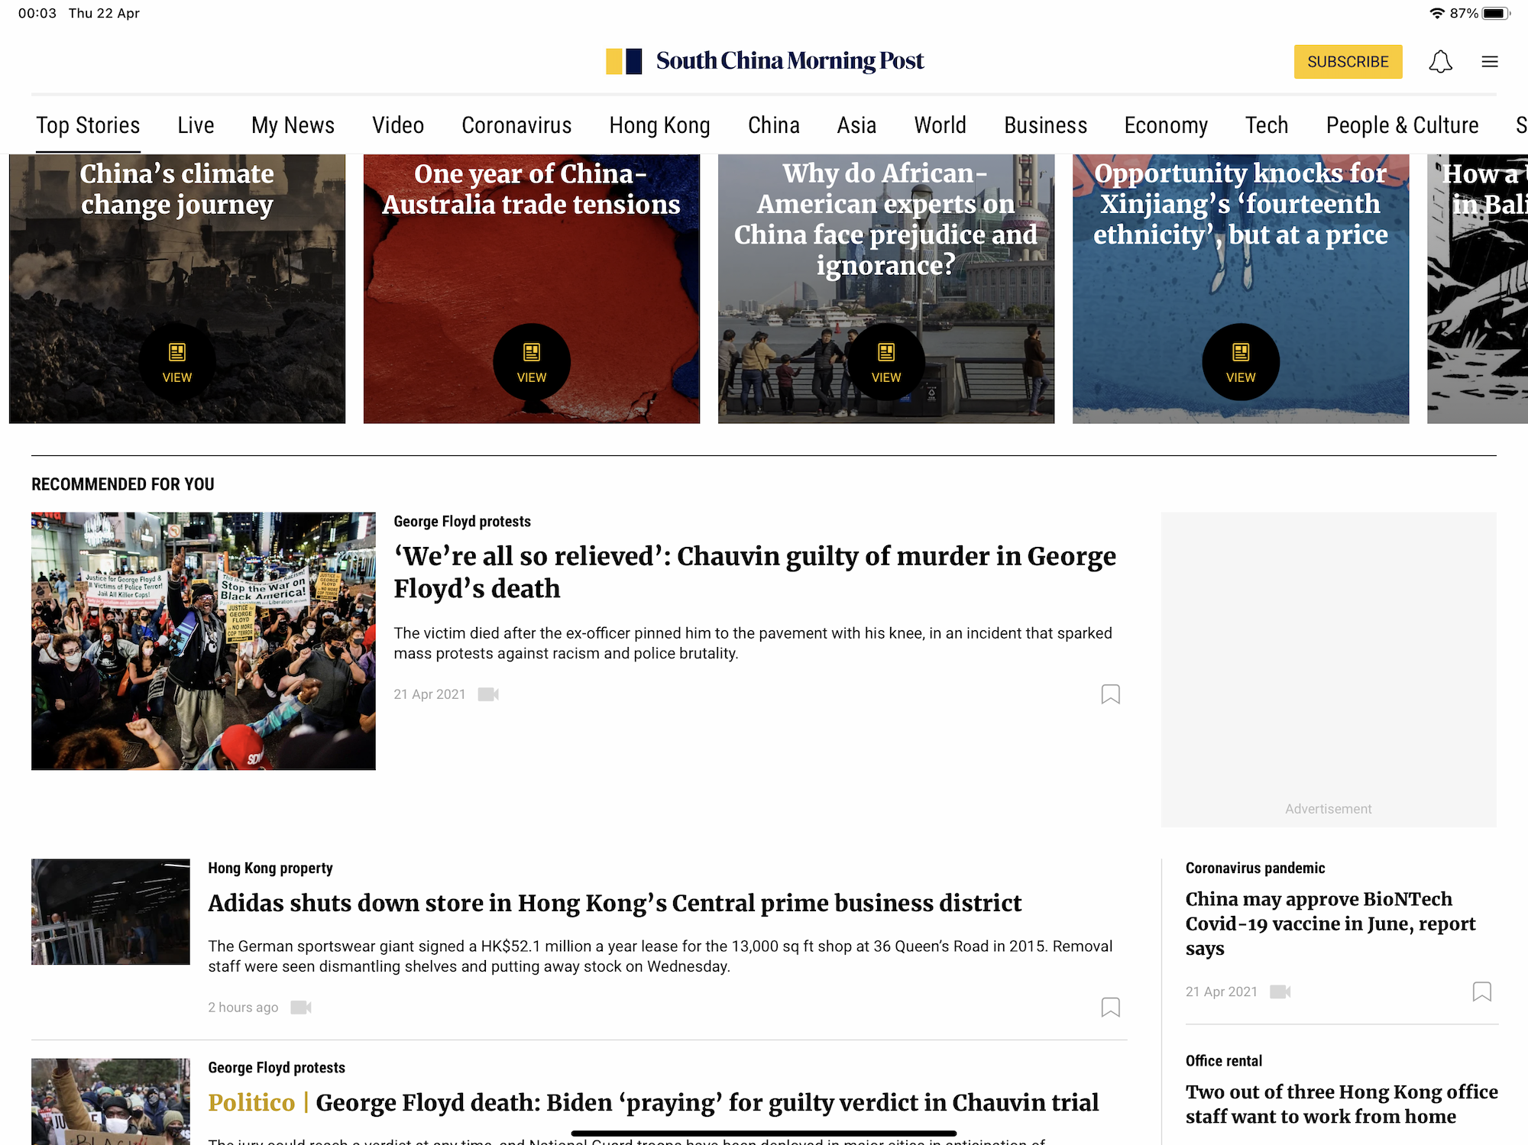Open 'We're all so relieved' Chauvin headline
This screenshot has width=1528, height=1145.
[755, 572]
